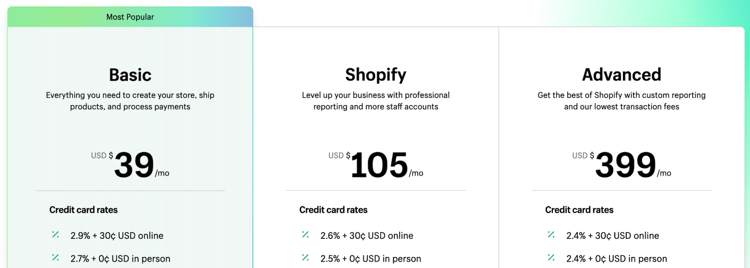Click Credit card rates heading under Advanced
This screenshot has height=268, width=750.
coord(579,210)
